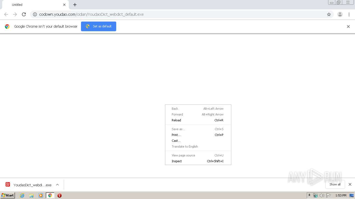Choose Cast... from the context menu
Image resolution: width=355 pixels, height=199 pixels.
click(198, 141)
